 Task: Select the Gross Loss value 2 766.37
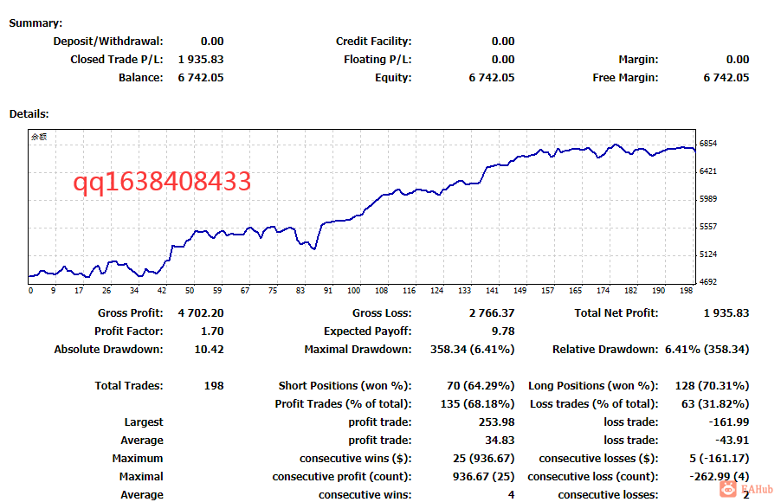point(492,313)
